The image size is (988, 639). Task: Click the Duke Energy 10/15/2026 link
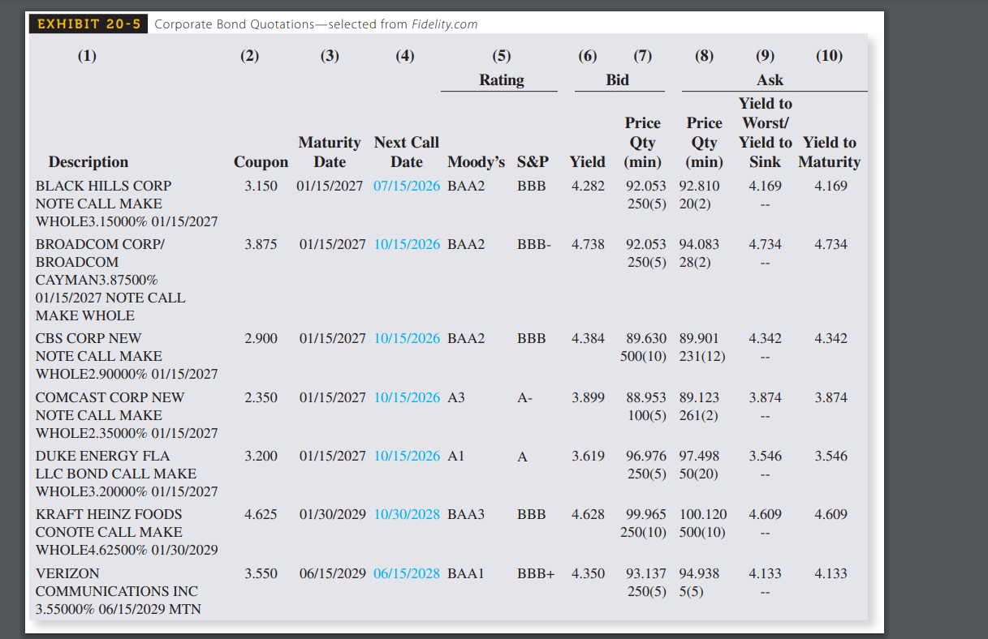click(x=406, y=456)
